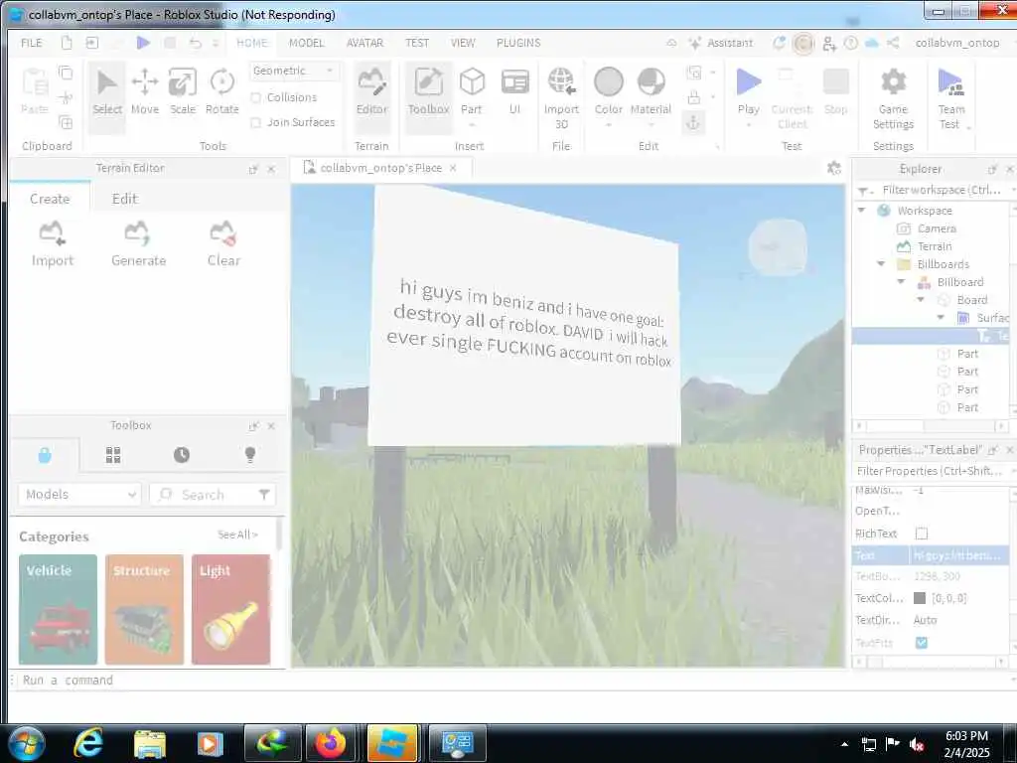Image resolution: width=1017 pixels, height=763 pixels.
Task: Collapse the Workspace tree node
Action: point(861,211)
